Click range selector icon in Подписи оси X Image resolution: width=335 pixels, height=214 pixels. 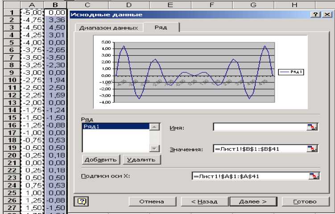(x=314, y=176)
